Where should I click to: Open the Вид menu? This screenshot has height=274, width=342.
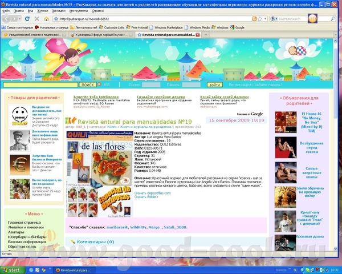[31, 11]
